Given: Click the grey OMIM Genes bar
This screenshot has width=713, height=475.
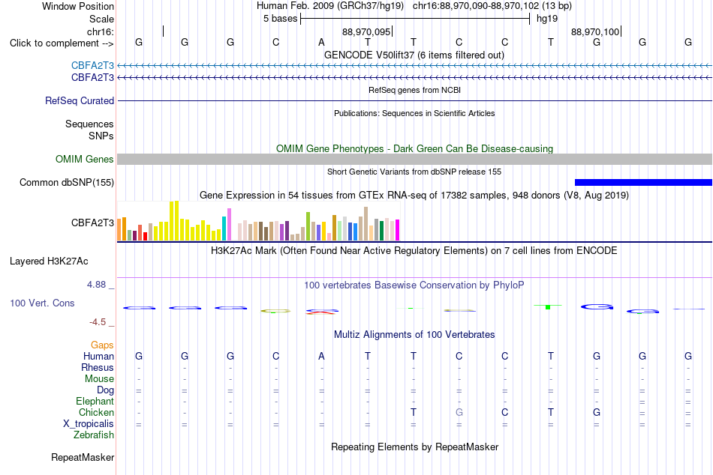Looking at the screenshot, I should pos(415,159).
